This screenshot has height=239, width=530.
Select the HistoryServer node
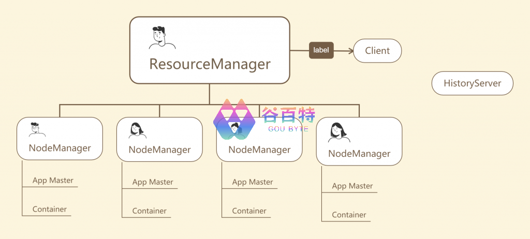[x=472, y=83]
